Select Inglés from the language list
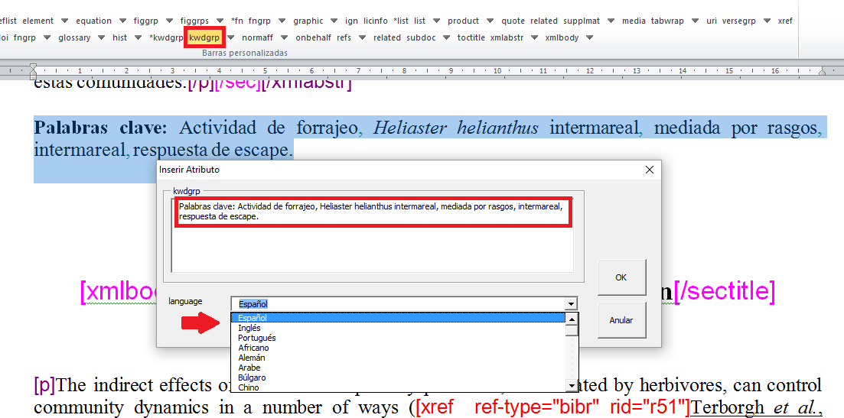 click(x=249, y=328)
